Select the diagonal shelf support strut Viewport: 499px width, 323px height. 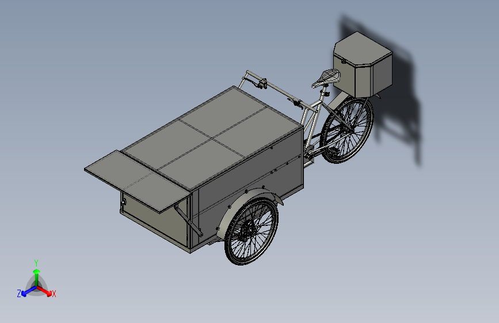click(188, 220)
